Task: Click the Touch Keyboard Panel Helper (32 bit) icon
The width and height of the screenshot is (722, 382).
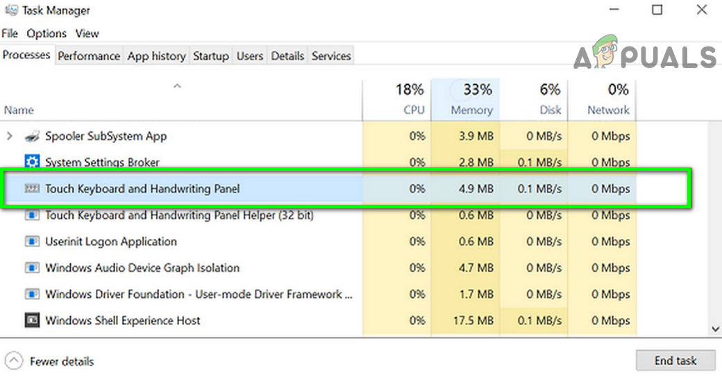Action: point(32,215)
